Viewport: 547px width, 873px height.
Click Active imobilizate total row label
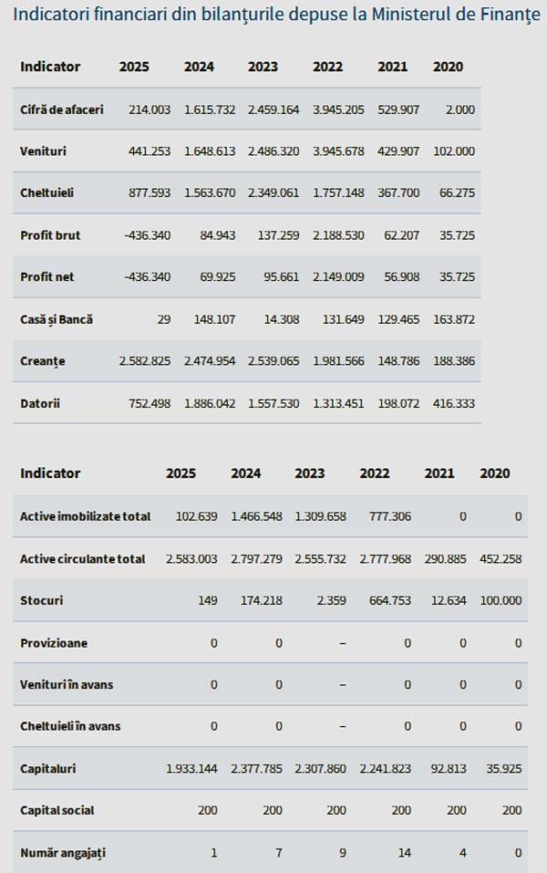(85, 516)
